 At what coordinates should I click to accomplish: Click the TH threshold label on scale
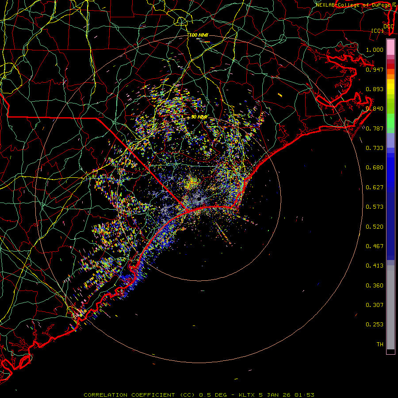[x=380, y=344]
